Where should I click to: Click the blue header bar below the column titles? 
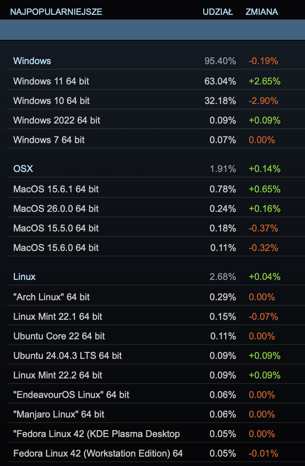tap(152, 30)
